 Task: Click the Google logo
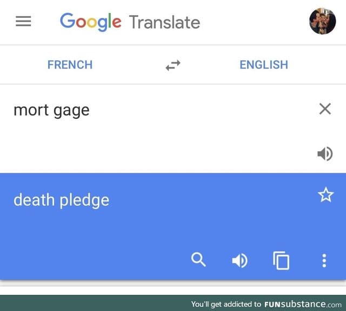click(90, 22)
